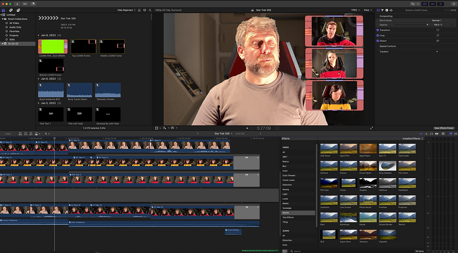The image size is (458, 253).
Task: Click the viewer fullscreen arrows icon
Action: pos(372,128)
